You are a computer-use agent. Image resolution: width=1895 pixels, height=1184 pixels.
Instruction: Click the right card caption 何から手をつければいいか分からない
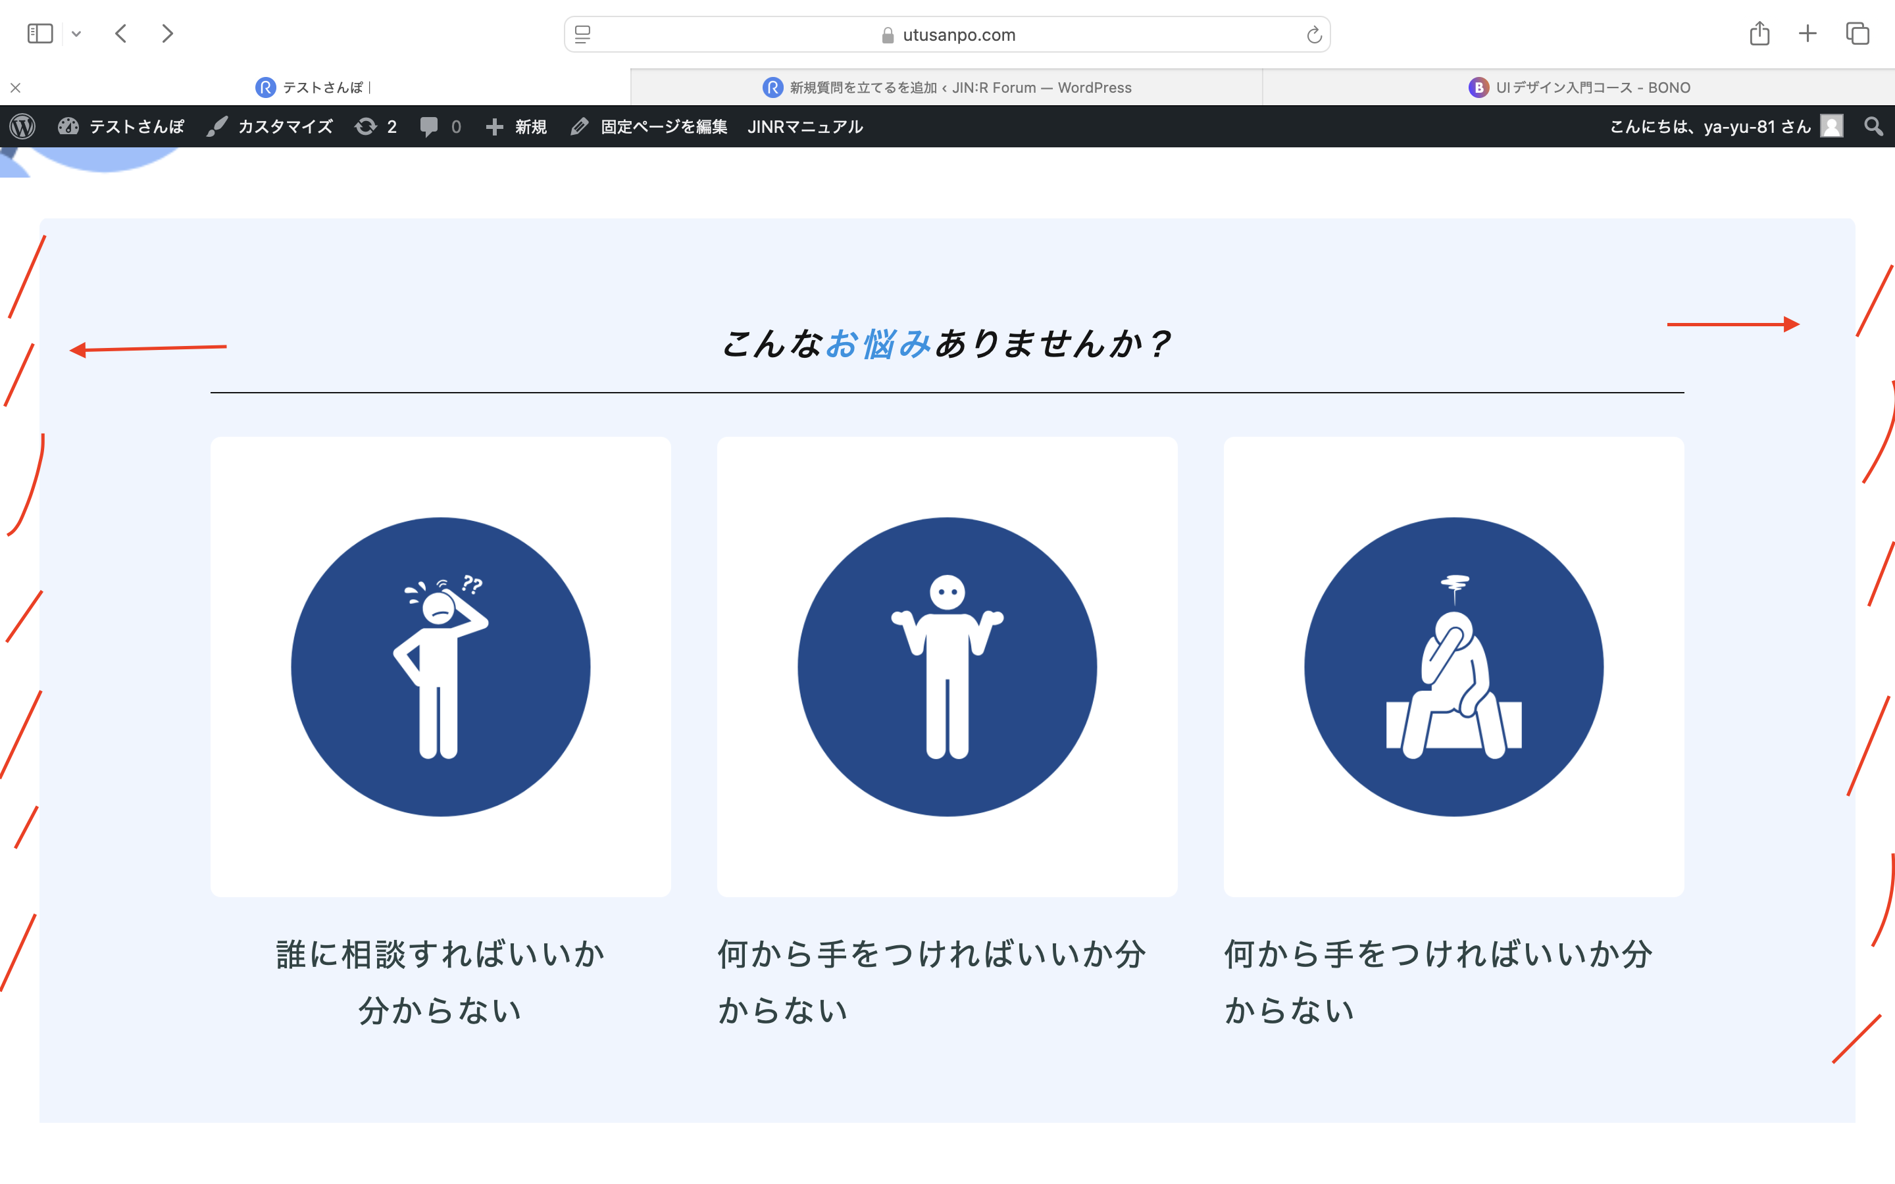click(x=1438, y=982)
